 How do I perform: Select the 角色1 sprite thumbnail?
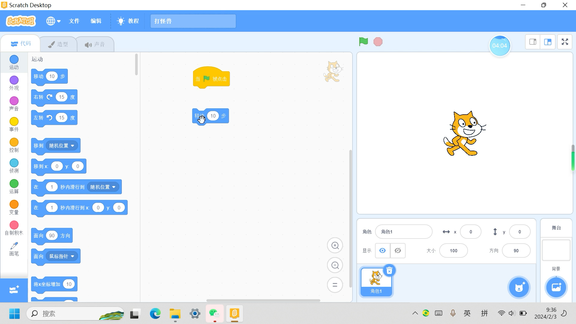pyautogui.click(x=376, y=281)
